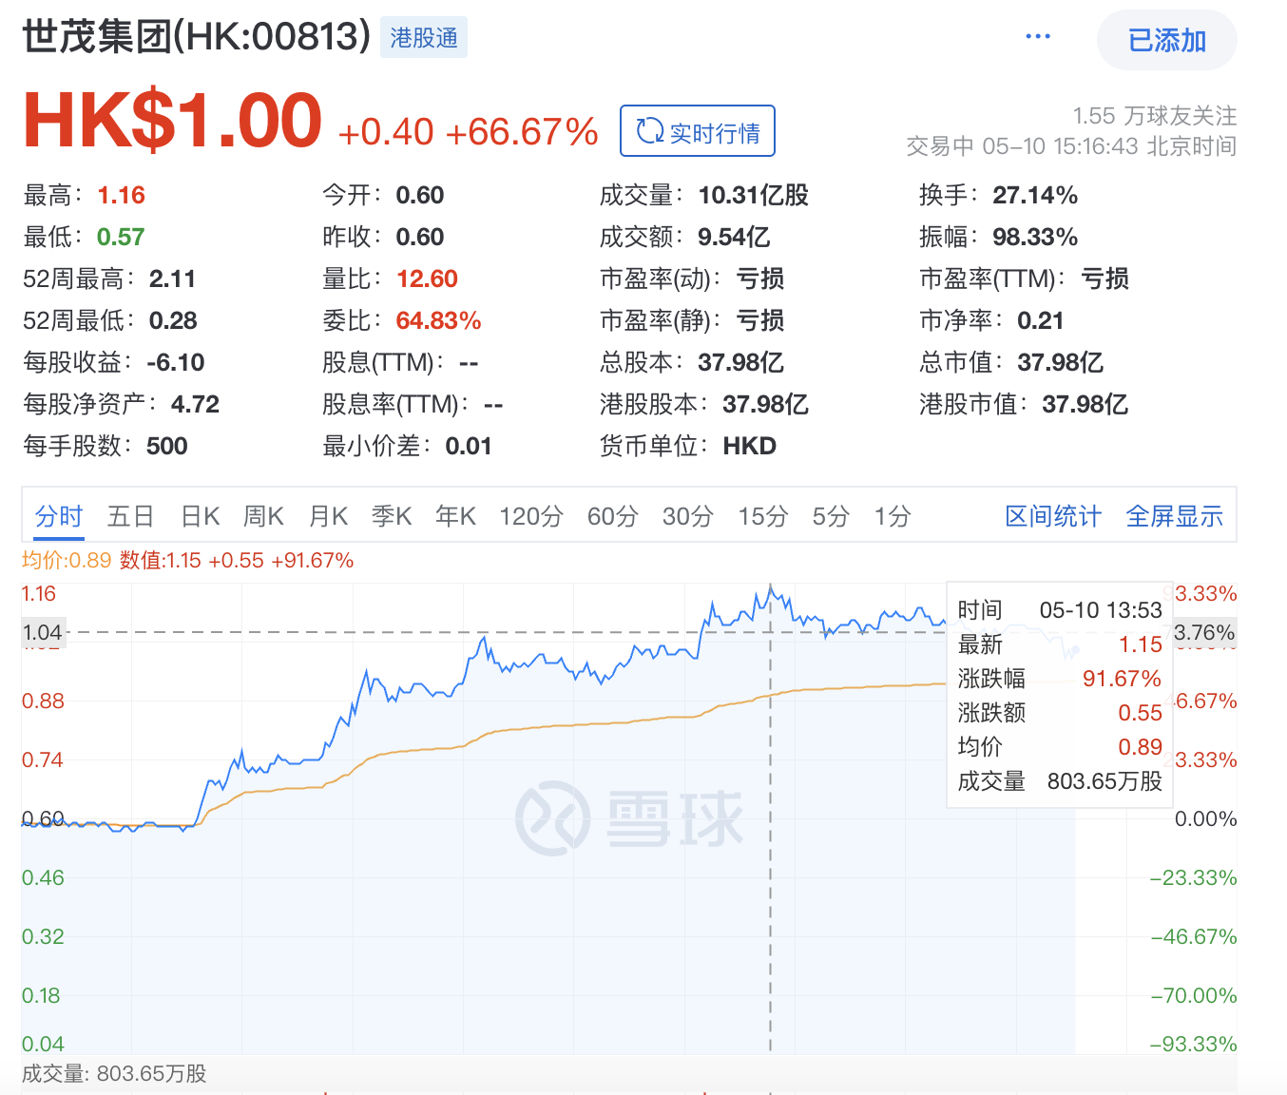Open the three-dot more options menu
This screenshot has height=1095, width=1287.
(x=1038, y=37)
